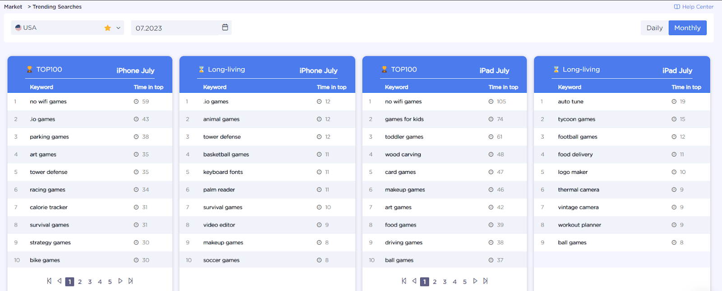Click trophy icon in iPhone TOP100 header
722x291 pixels.
(29, 69)
